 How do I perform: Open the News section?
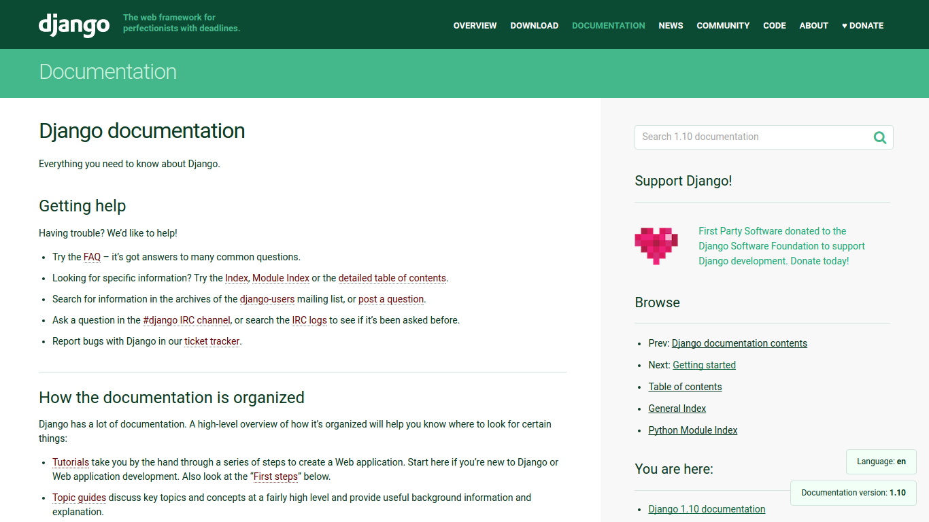click(x=671, y=25)
